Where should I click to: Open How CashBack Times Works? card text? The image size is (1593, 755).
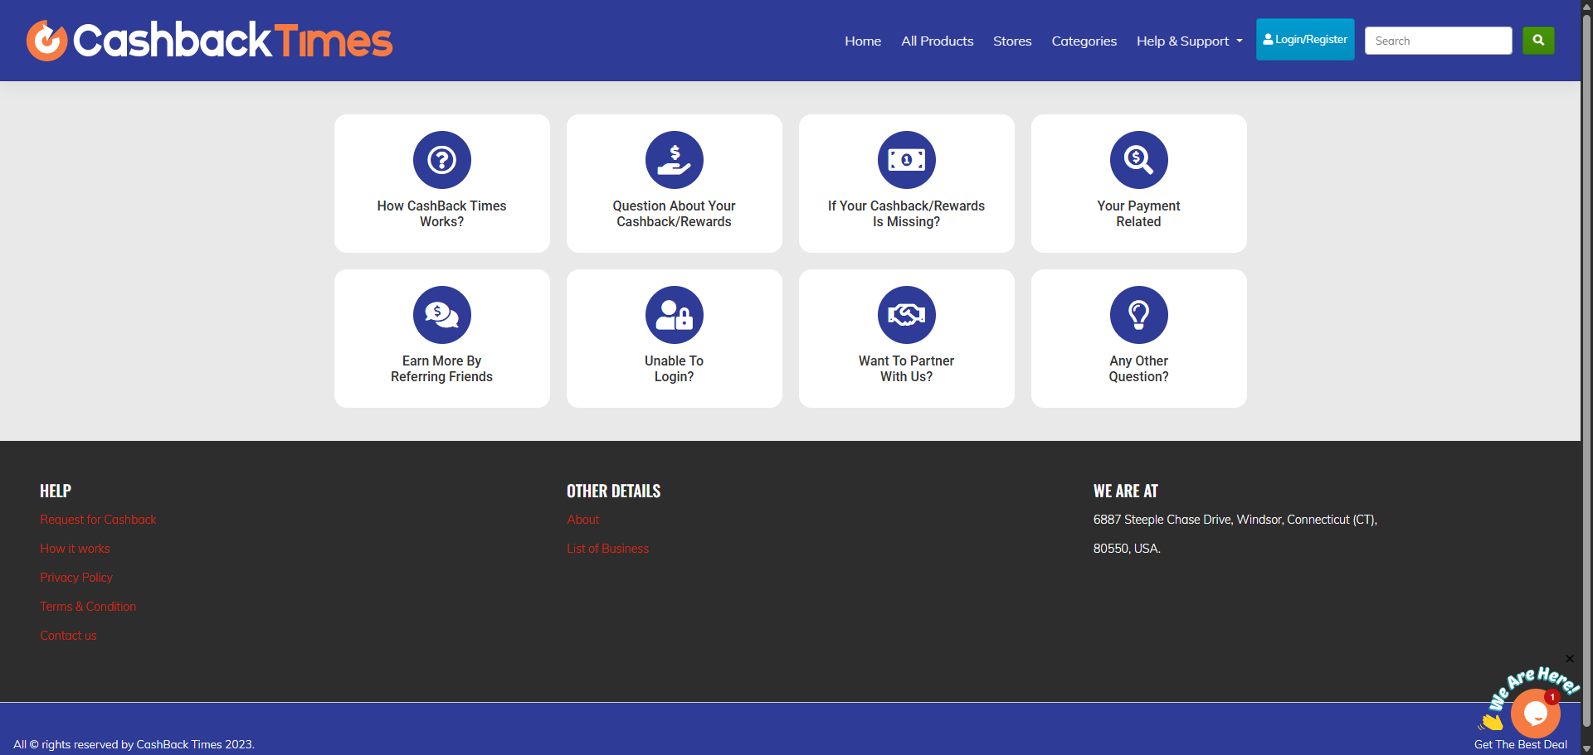441,214
